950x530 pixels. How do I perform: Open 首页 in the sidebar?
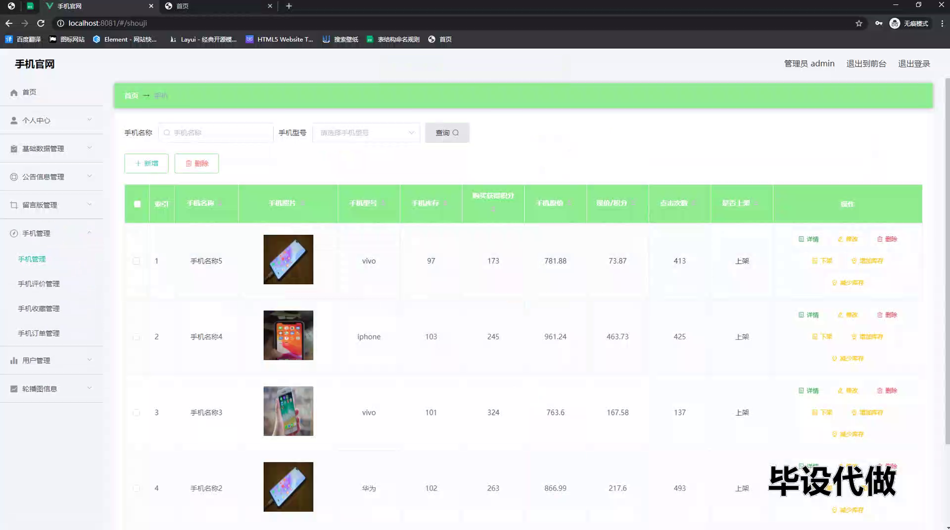pyautogui.click(x=29, y=92)
